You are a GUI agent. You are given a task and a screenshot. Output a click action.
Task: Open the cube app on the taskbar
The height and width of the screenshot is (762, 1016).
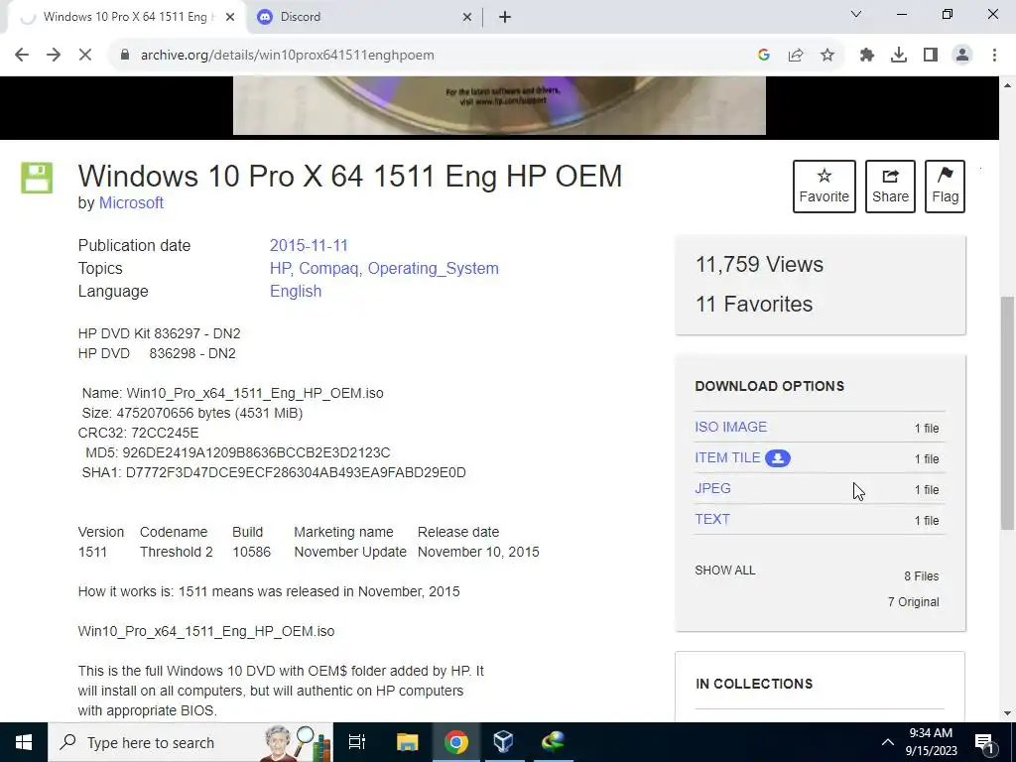coord(504,742)
